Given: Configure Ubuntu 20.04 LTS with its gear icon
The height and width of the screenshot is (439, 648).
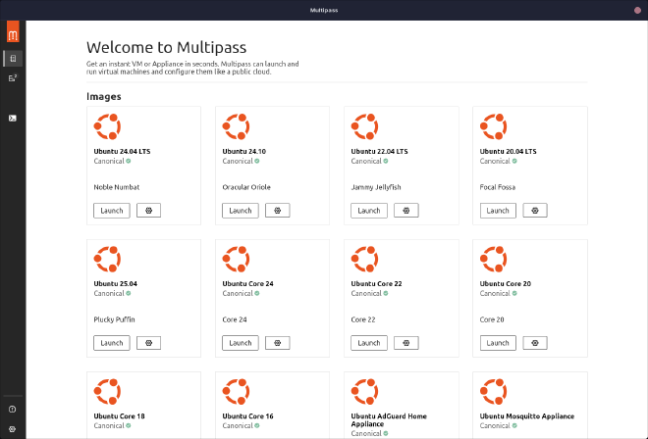Looking at the screenshot, I should coord(535,211).
